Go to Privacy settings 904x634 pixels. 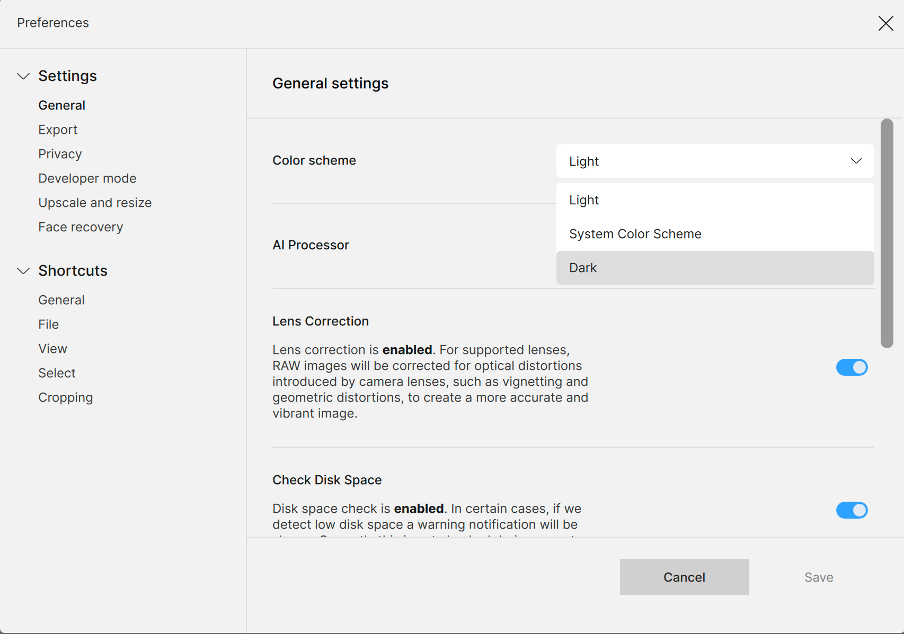pos(60,154)
